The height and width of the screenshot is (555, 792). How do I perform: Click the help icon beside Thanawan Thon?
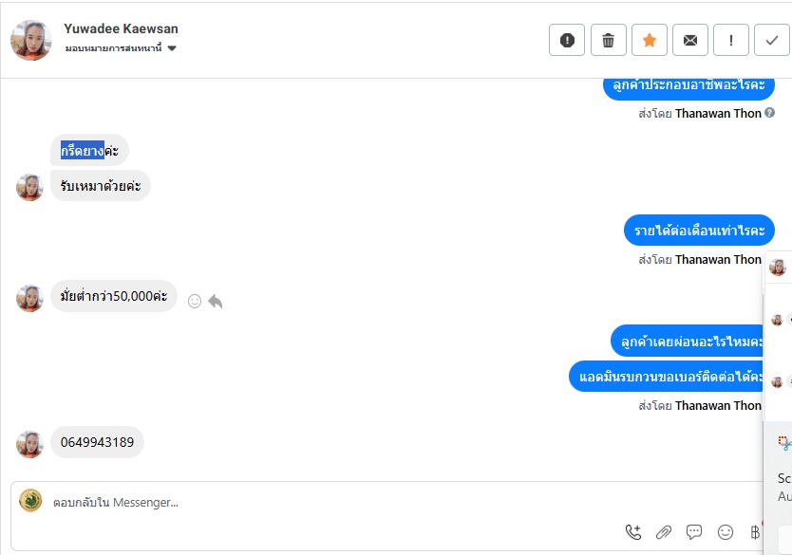tap(770, 114)
